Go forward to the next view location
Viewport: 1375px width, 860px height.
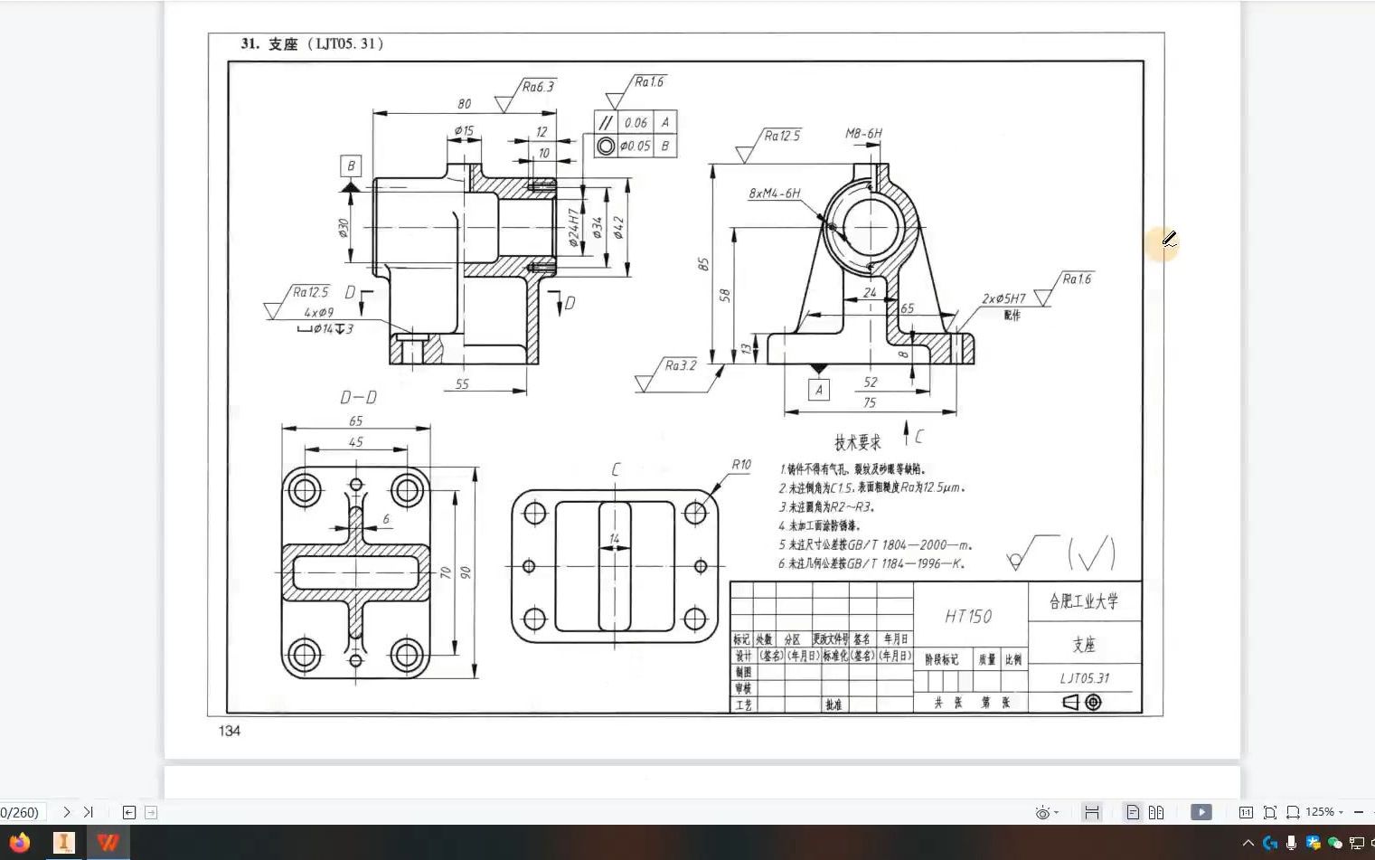(151, 812)
